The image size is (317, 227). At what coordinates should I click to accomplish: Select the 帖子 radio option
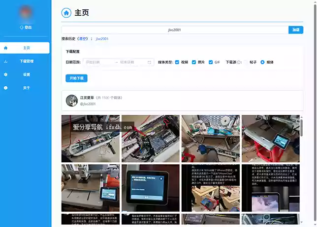[x=246, y=62]
